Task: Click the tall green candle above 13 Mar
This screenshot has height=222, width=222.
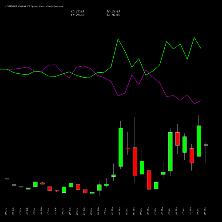Action: pos(170,152)
